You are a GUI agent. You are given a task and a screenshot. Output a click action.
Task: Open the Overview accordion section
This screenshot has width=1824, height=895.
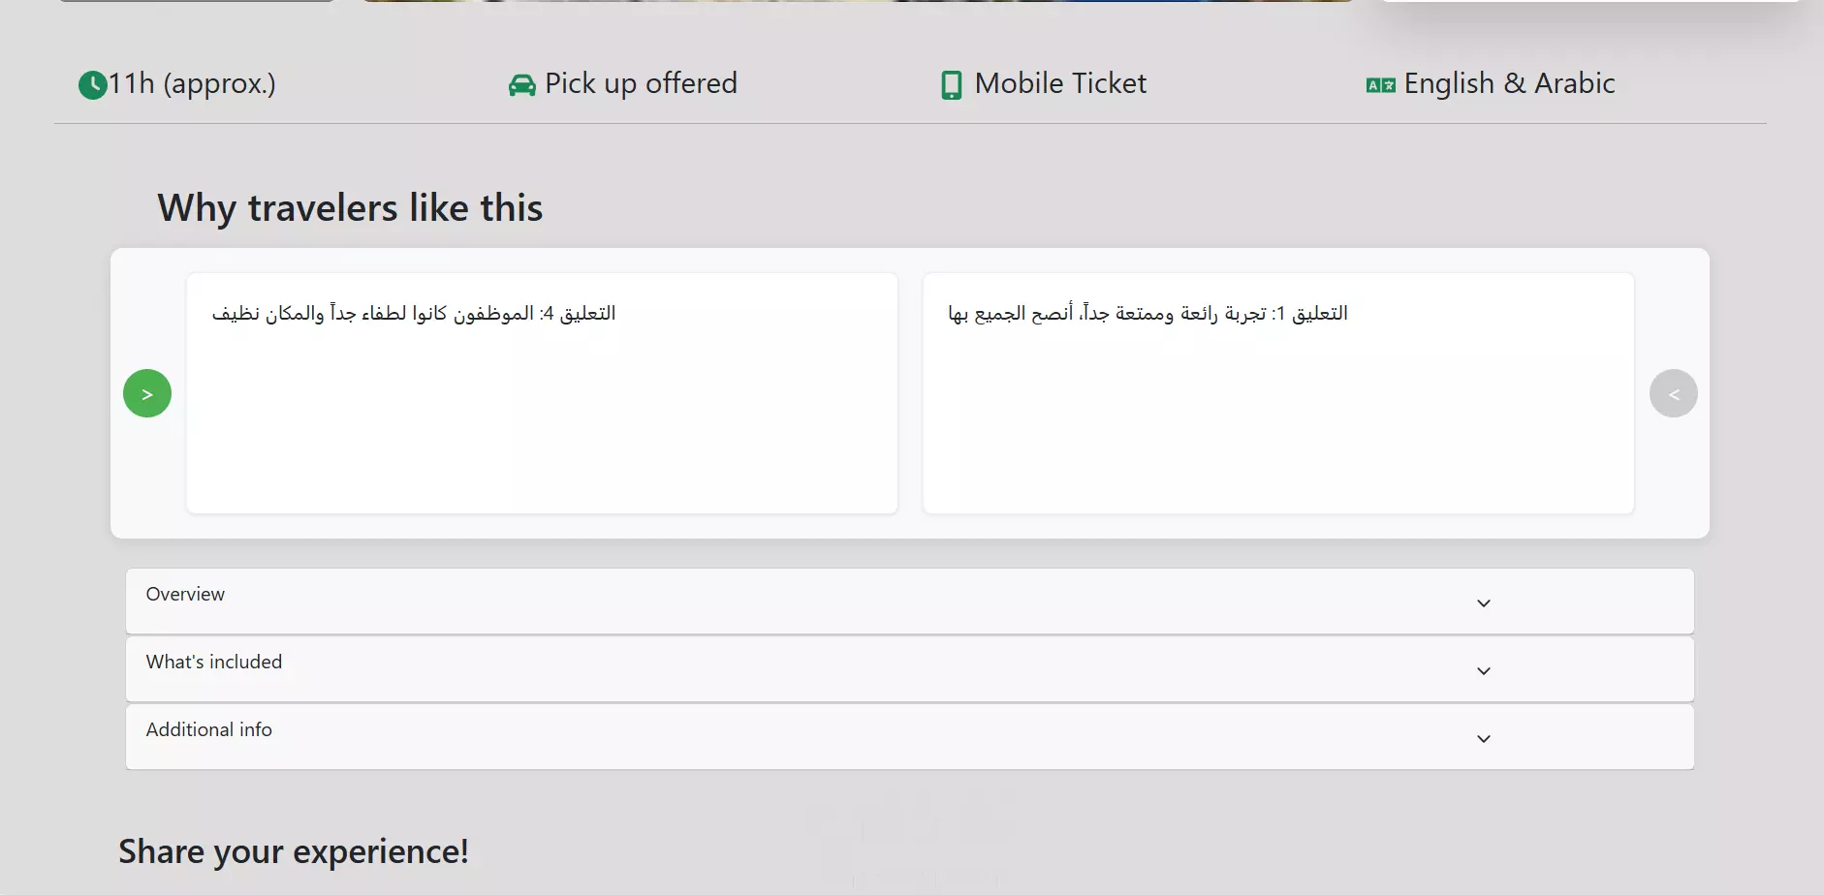(910, 602)
